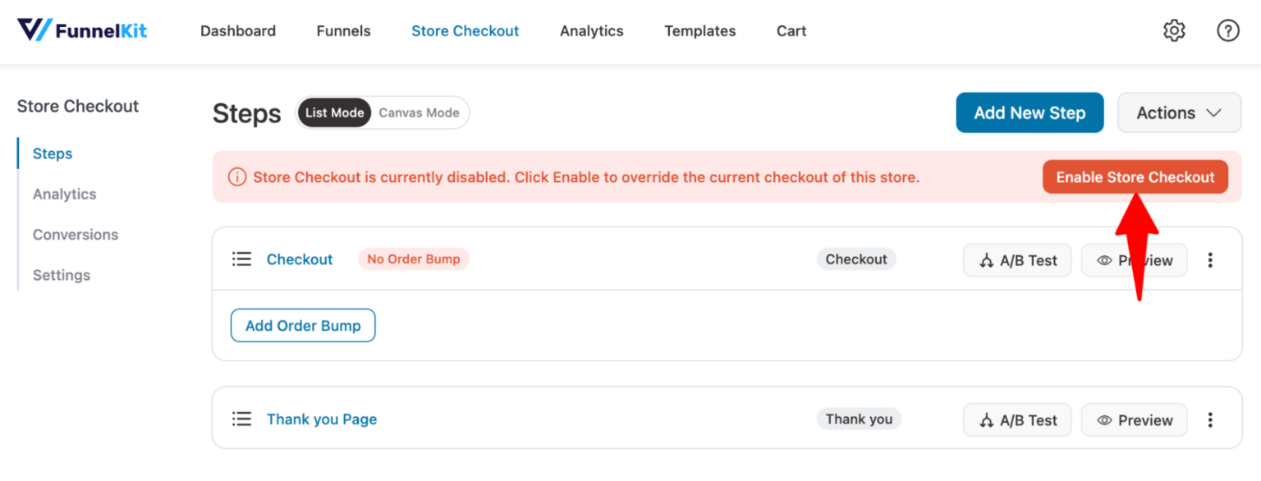Add an Order Bump to Checkout

302,325
